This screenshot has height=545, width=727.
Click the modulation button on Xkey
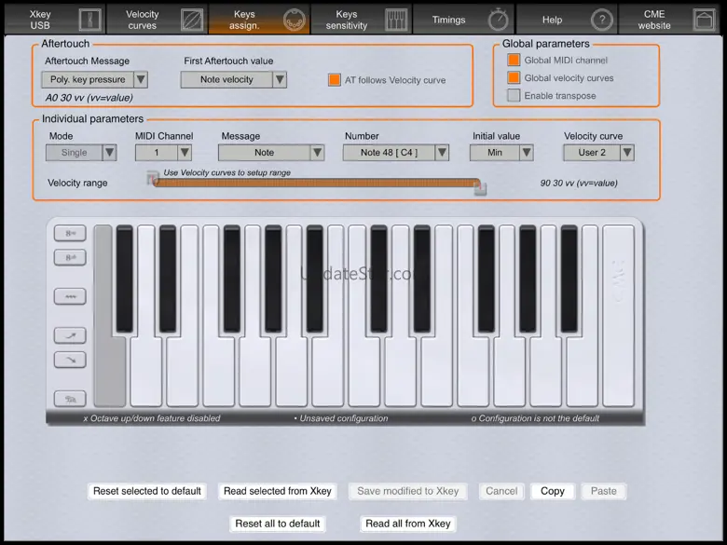tap(70, 296)
